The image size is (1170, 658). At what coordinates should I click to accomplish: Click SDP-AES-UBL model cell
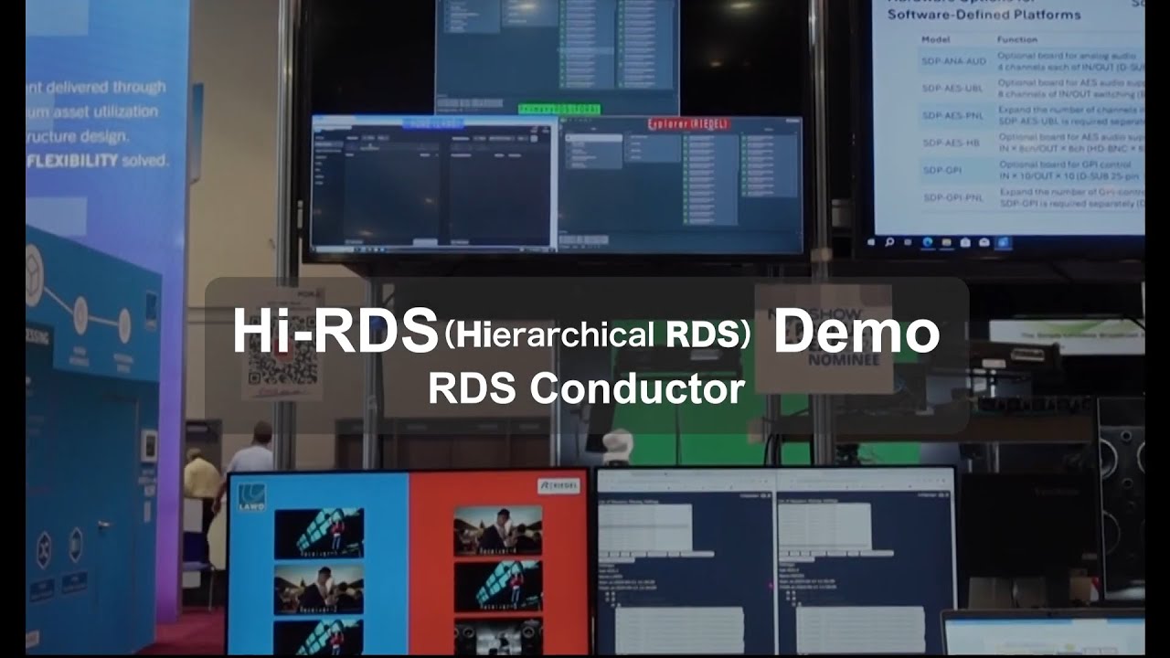coord(953,89)
